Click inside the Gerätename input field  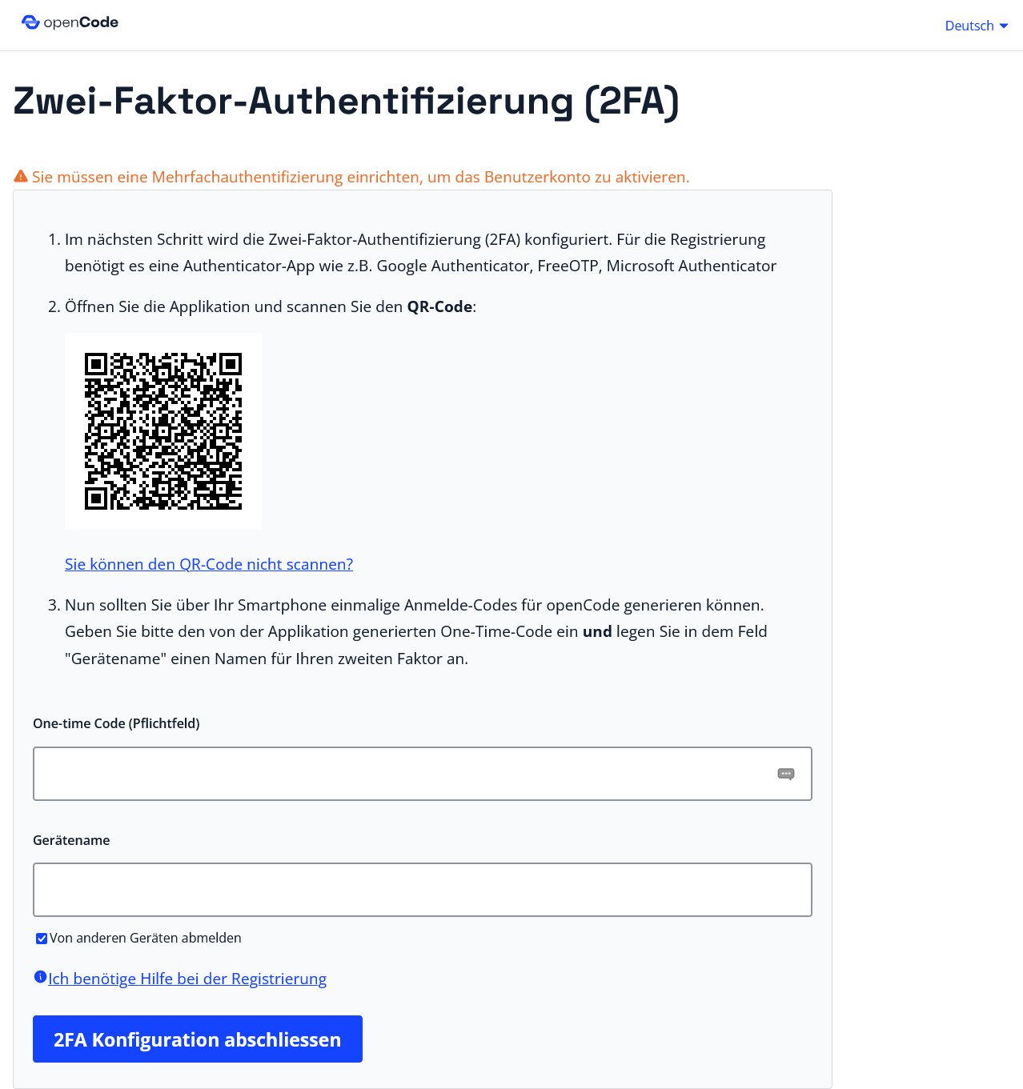[422, 889]
